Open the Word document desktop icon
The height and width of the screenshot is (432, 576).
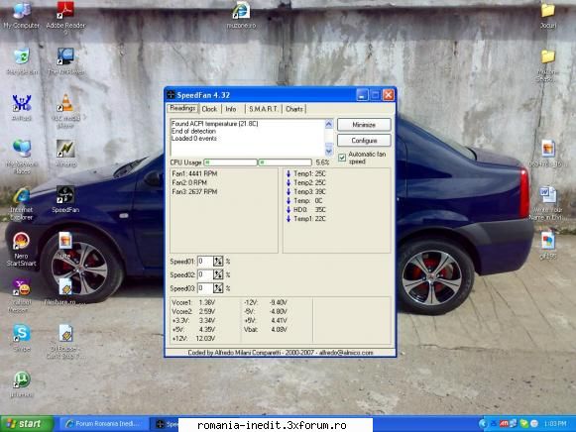[x=547, y=203]
